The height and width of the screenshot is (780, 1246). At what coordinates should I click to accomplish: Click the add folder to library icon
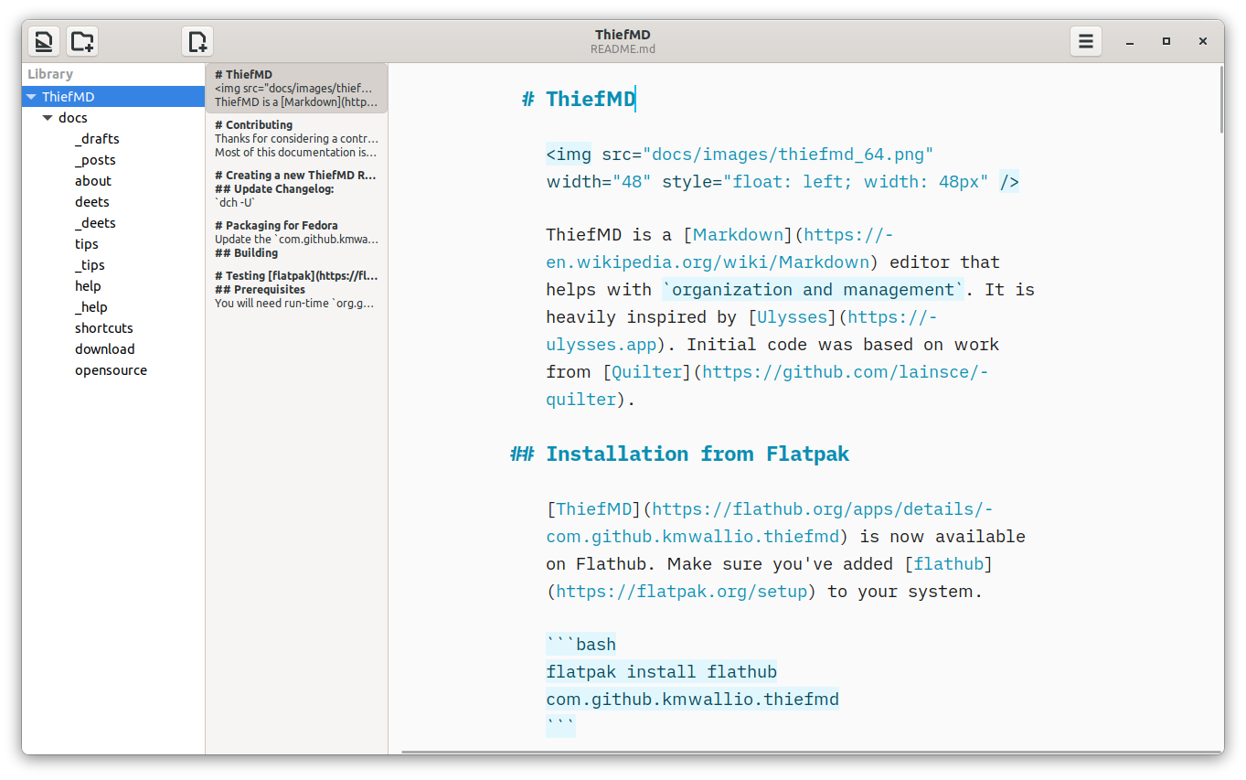tap(82, 41)
